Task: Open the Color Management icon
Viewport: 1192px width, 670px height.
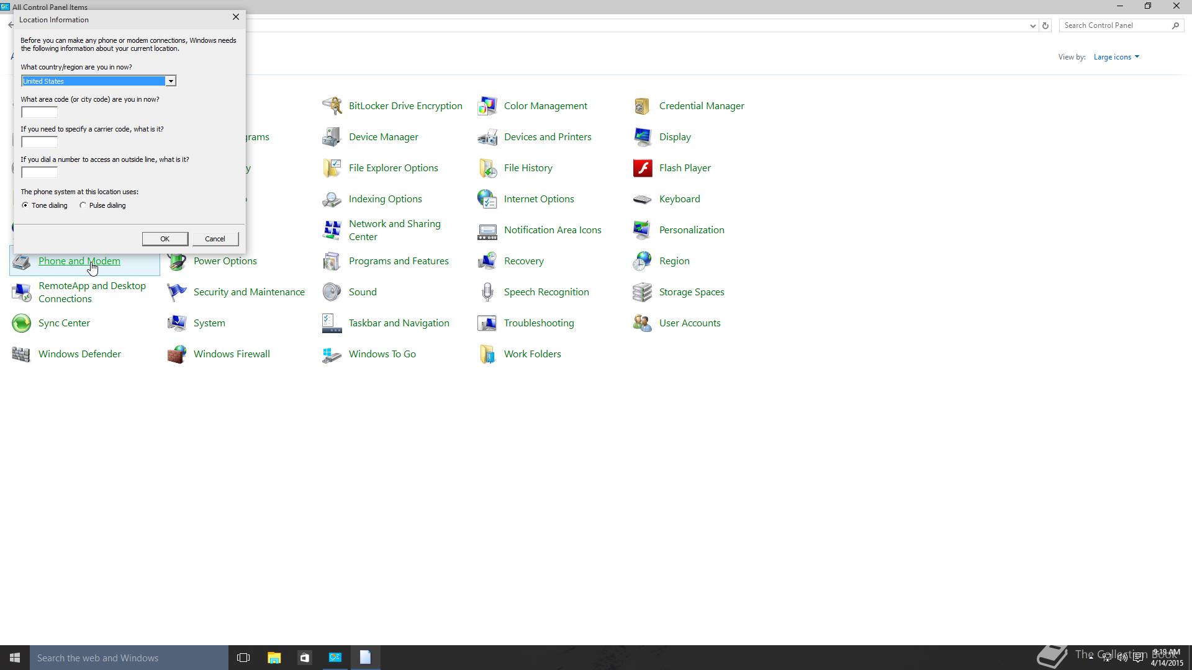Action: pos(487,106)
